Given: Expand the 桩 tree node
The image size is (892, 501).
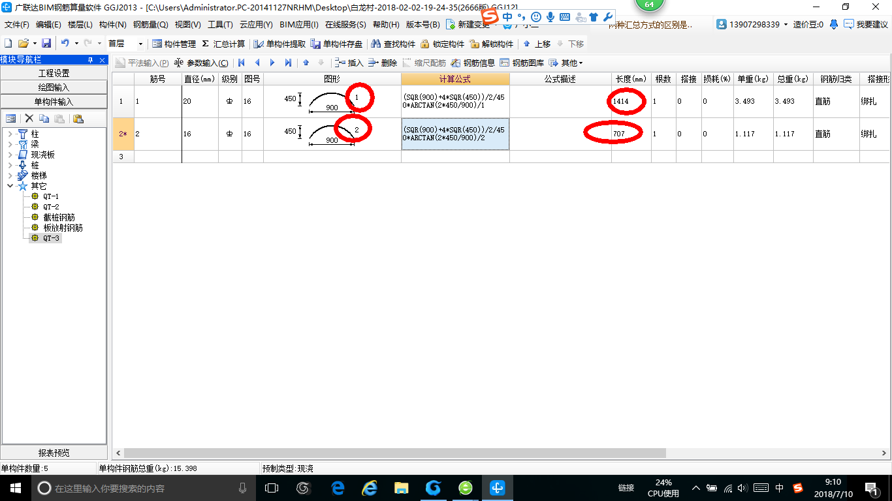Looking at the screenshot, I should 10,166.
